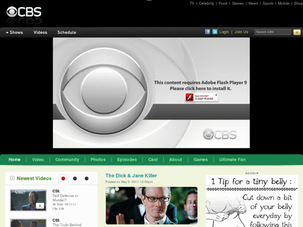Screen dimensions: 303x227
Task: Switch to the Community tab
Action: point(67,160)
